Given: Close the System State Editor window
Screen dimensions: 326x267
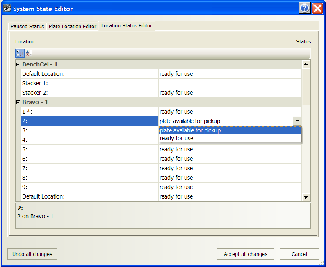Looking at the screenshot, I should pos(317,8).
